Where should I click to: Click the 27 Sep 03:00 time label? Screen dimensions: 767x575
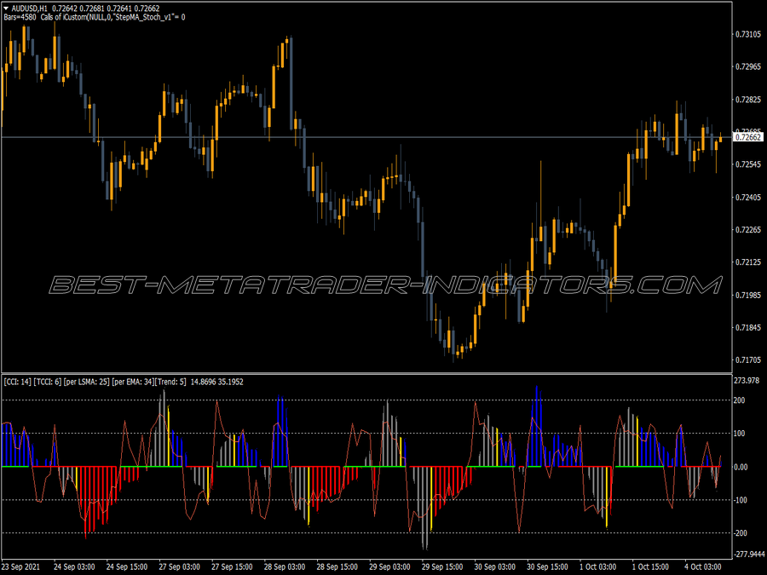pos(179,567)
